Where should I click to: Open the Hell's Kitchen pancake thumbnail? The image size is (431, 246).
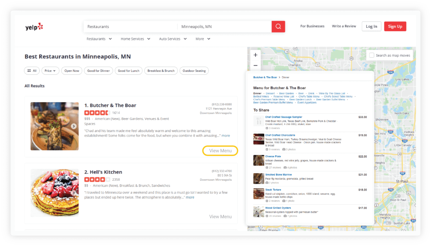click(x=54, y=193)
